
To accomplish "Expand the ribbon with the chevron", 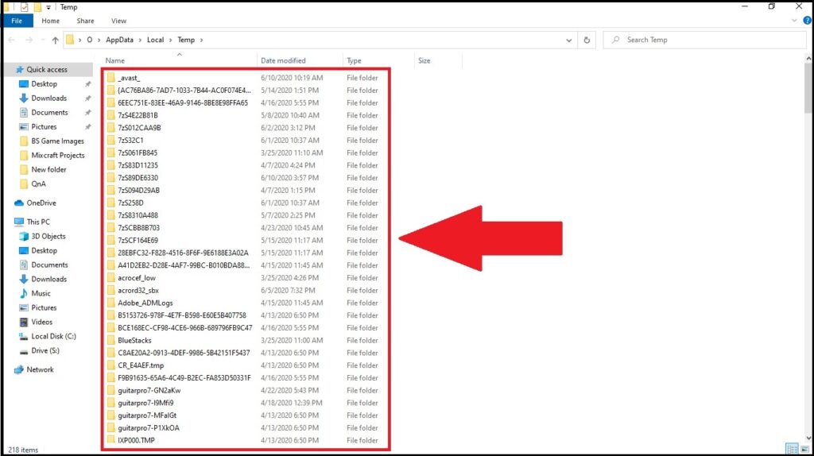I will (x=792, y=21).
